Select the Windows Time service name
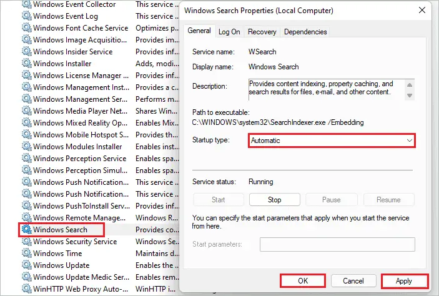Screen dimensions: 439x296 (x=57, y=253)
